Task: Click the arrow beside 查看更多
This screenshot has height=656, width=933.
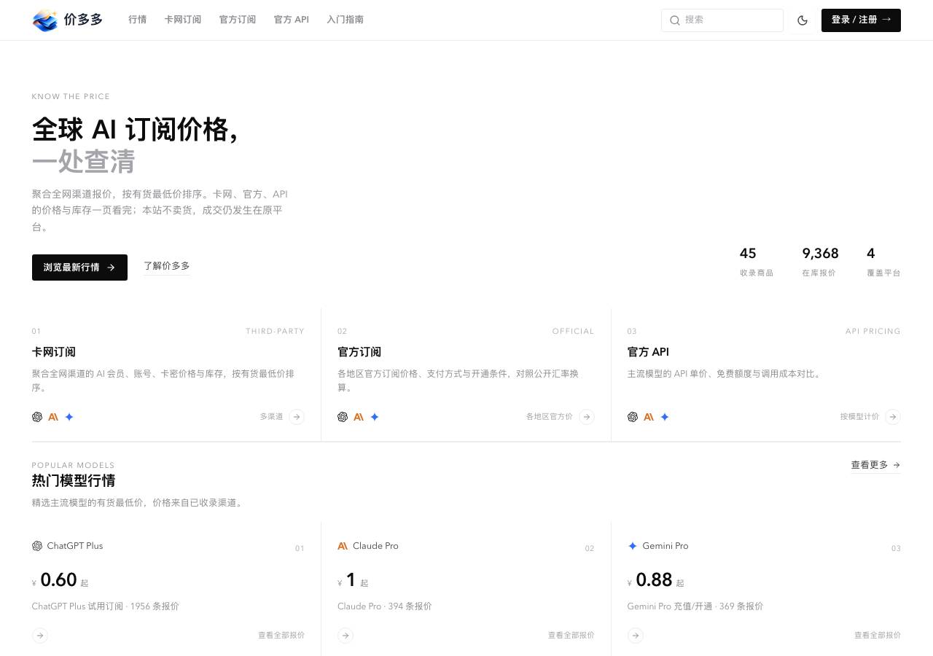Action: [897, 465]
